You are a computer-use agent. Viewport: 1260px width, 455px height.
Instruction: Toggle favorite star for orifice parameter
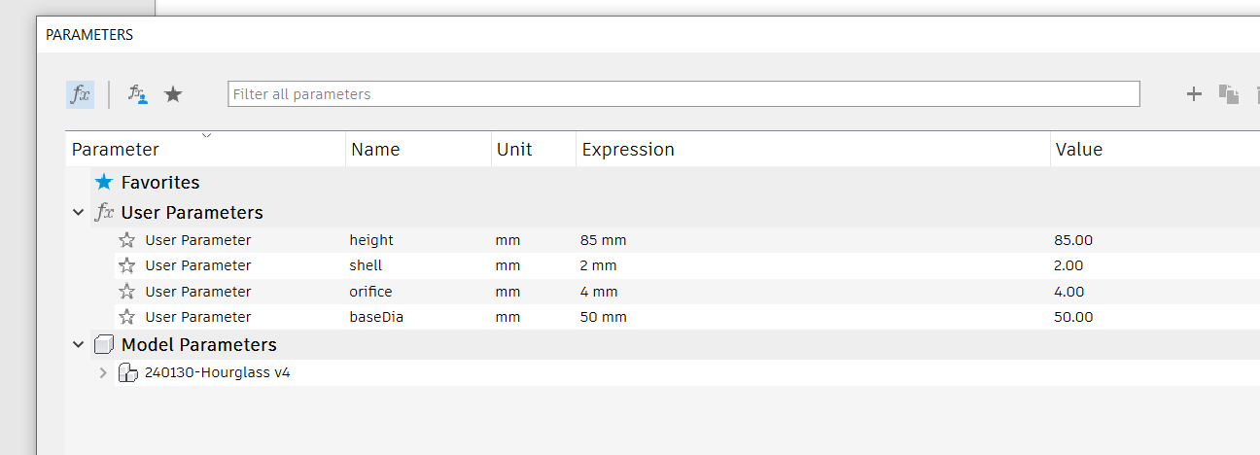click(x=126, y=292)
